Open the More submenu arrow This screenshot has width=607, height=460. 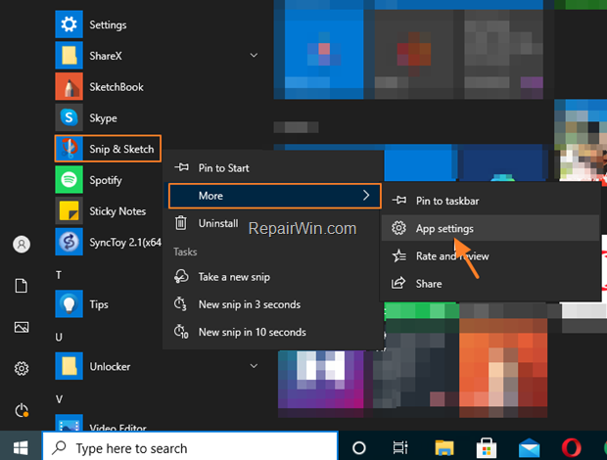pos(366,196)
